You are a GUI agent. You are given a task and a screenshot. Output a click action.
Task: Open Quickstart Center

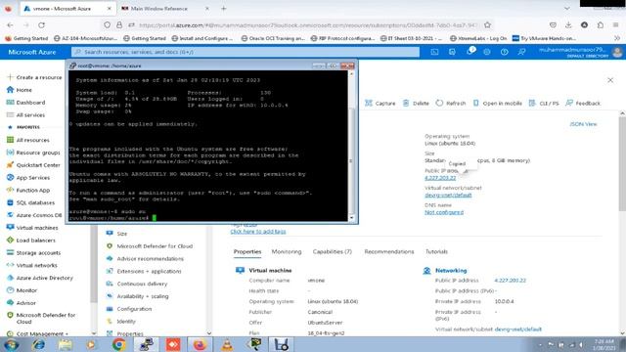[33, 165]
